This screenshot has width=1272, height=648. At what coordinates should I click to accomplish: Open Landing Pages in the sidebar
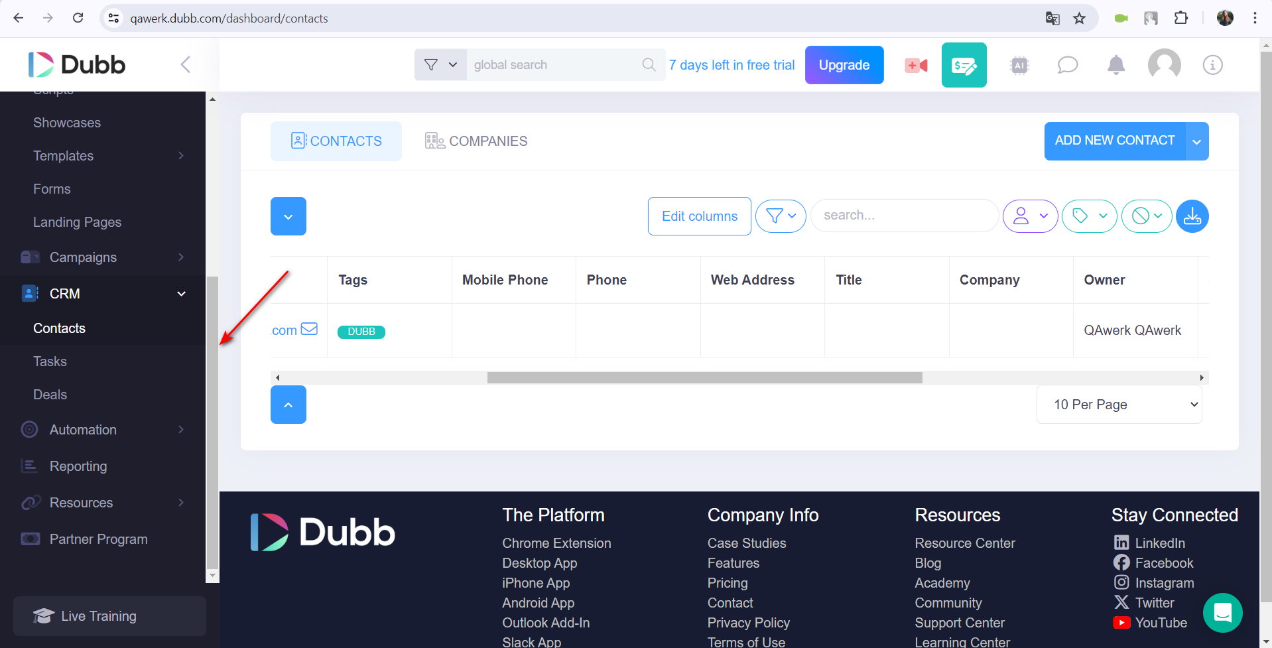pos(77,222)
